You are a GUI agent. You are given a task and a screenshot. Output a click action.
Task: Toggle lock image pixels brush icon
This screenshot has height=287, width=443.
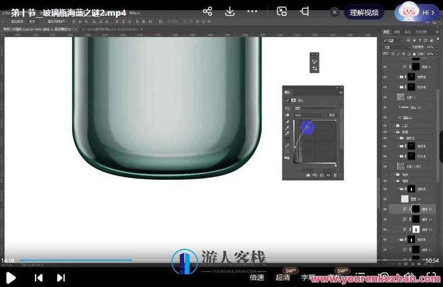[x=398, y=54]
